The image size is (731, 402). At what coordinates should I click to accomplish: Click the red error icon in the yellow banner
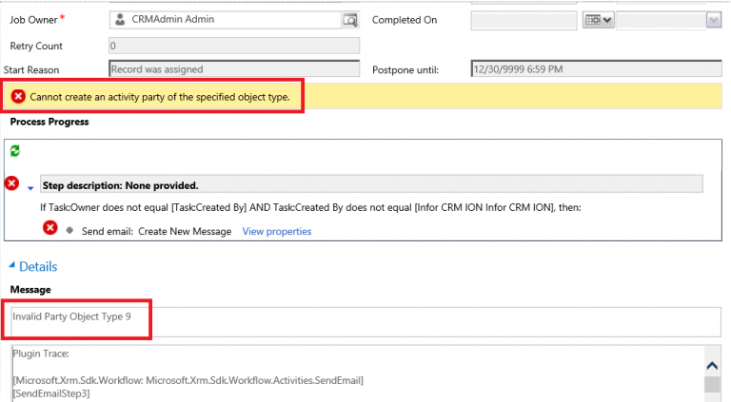pyautogui.click(x=18, y=96)
